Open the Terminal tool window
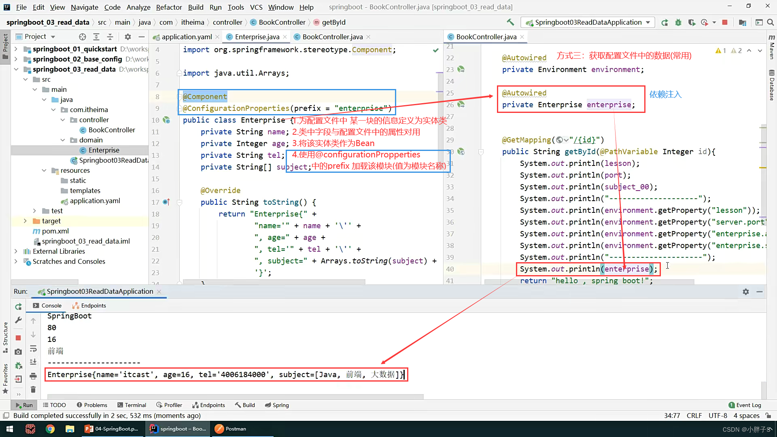 [132, 405]
